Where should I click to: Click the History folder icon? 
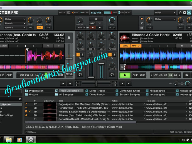pyautogui.click(x=26, y=95)
